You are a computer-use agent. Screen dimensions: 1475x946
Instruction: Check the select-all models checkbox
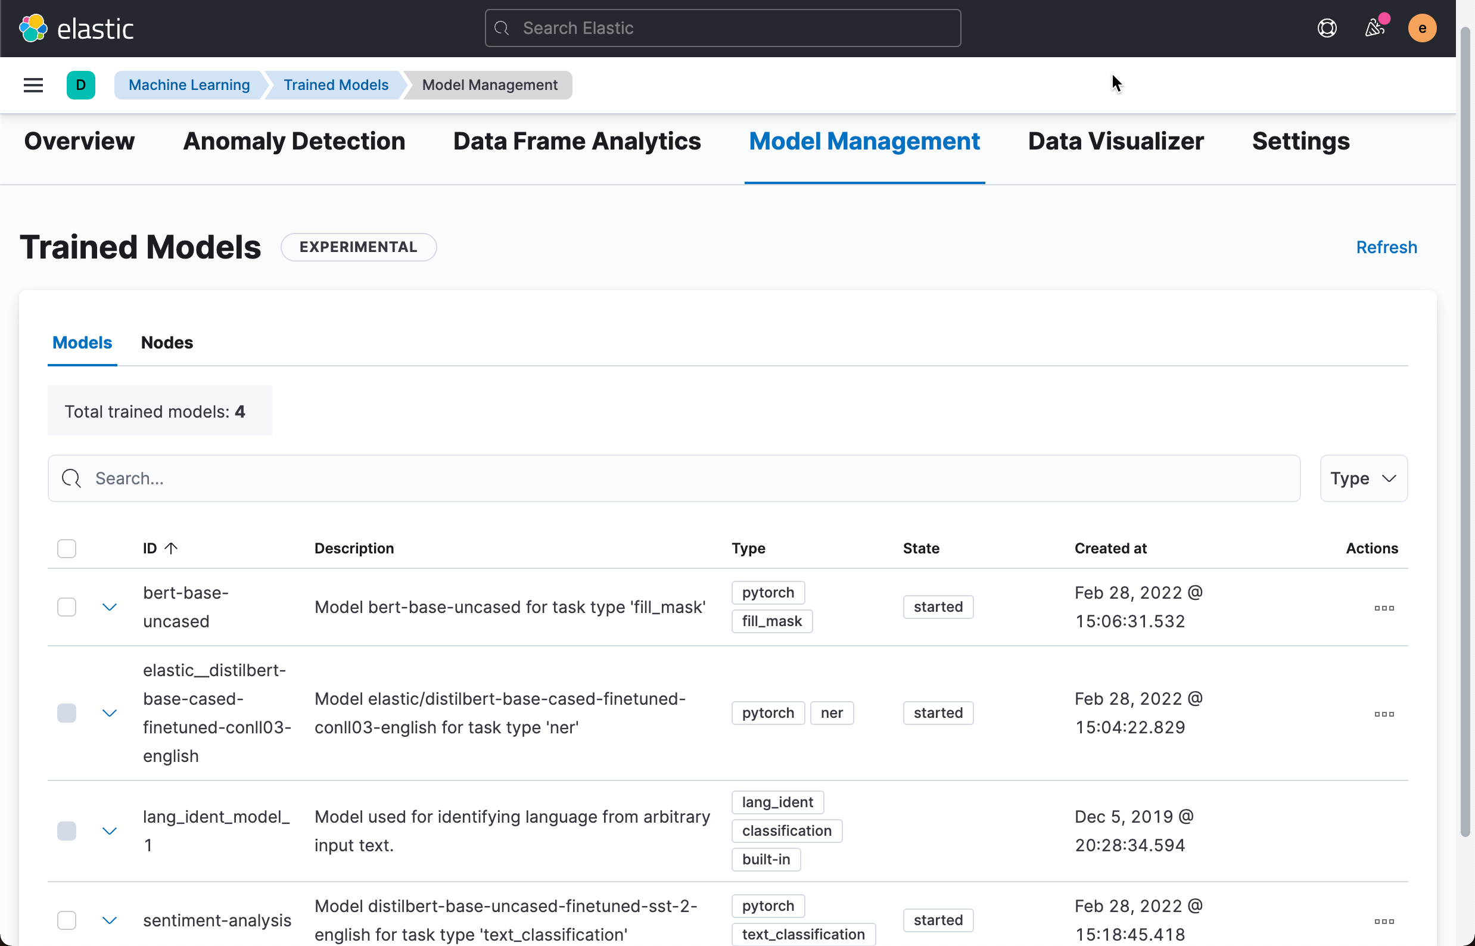[66, 548]
